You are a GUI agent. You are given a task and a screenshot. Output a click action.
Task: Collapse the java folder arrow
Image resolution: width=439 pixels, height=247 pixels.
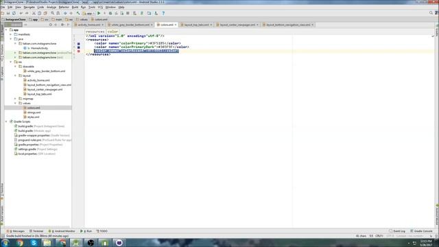(x=11, y=39)
